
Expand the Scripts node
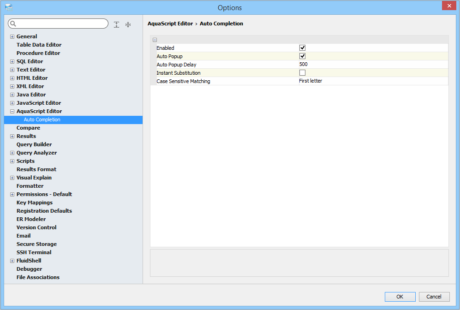tap(12, 161)
